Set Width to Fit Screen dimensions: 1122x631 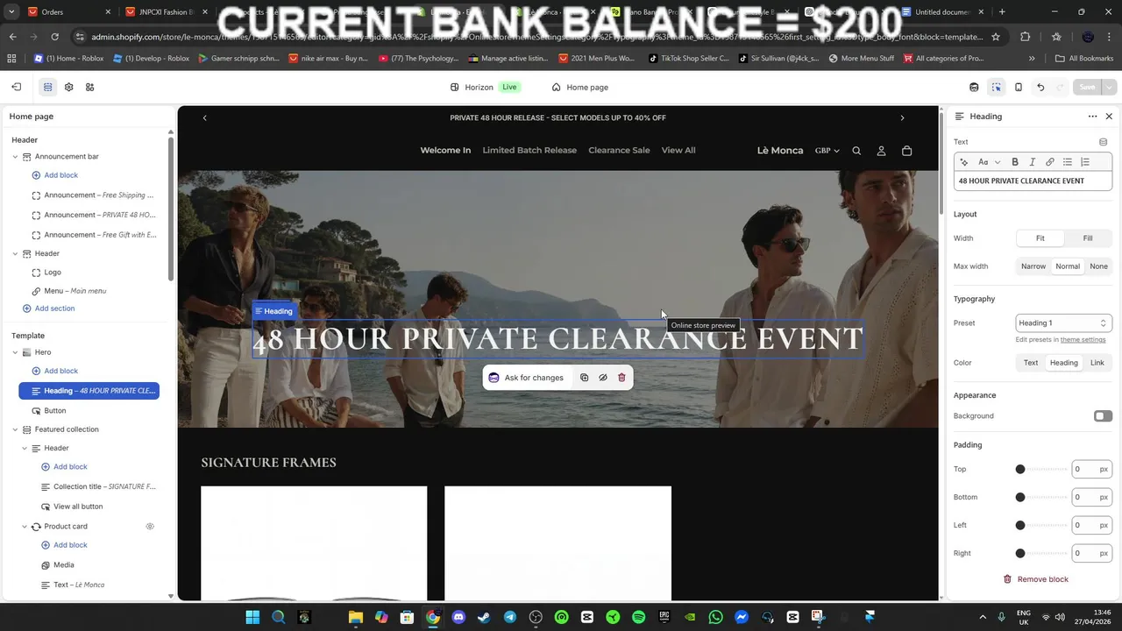[x=1040, y=238]
